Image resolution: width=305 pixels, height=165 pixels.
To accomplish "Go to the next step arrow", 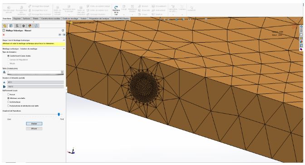I will 64,34.
